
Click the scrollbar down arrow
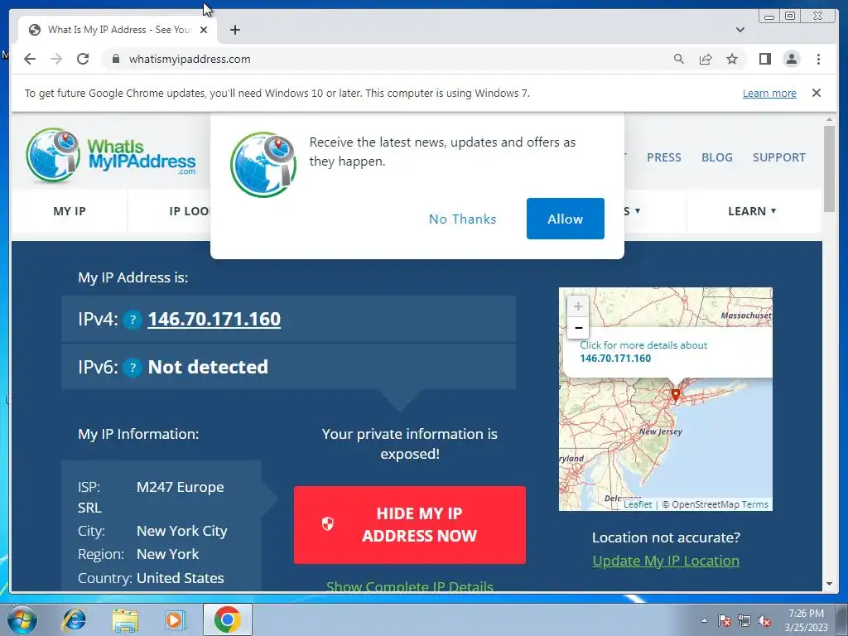(829, 584)
